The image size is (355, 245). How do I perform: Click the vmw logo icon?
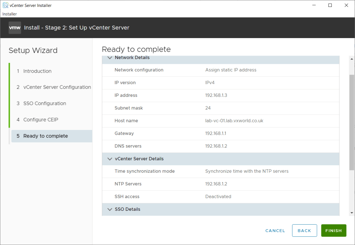pos(15,27)
